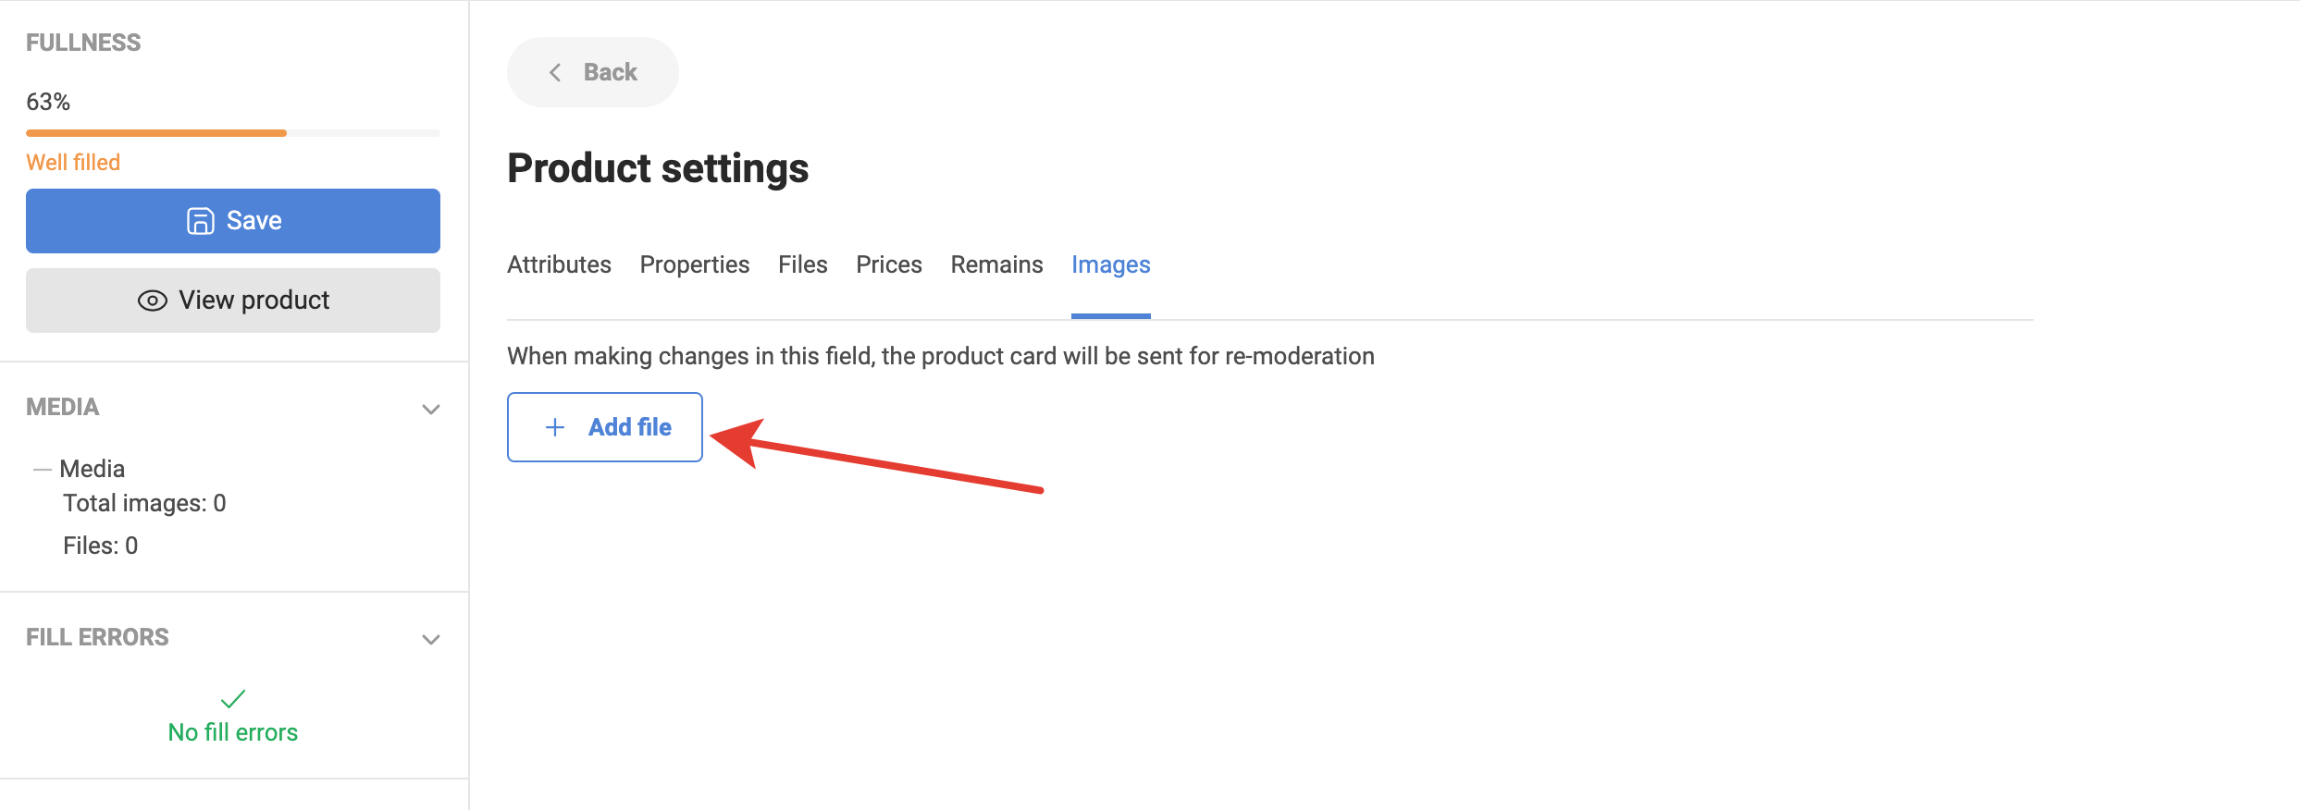Screen dimensions: 2300x810
Task: Click the View product button
Action: tap(233, 301)
